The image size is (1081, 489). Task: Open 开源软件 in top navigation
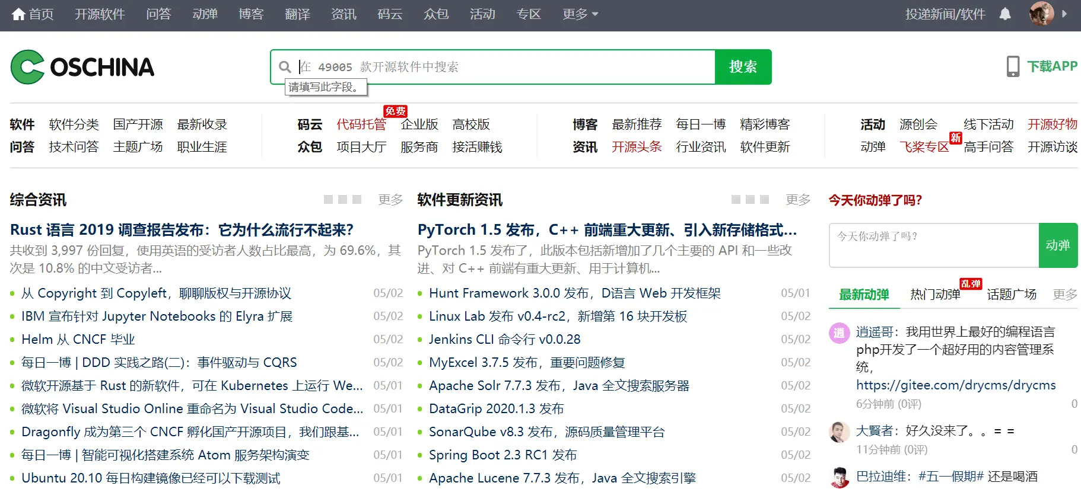[x=100, y=14]
